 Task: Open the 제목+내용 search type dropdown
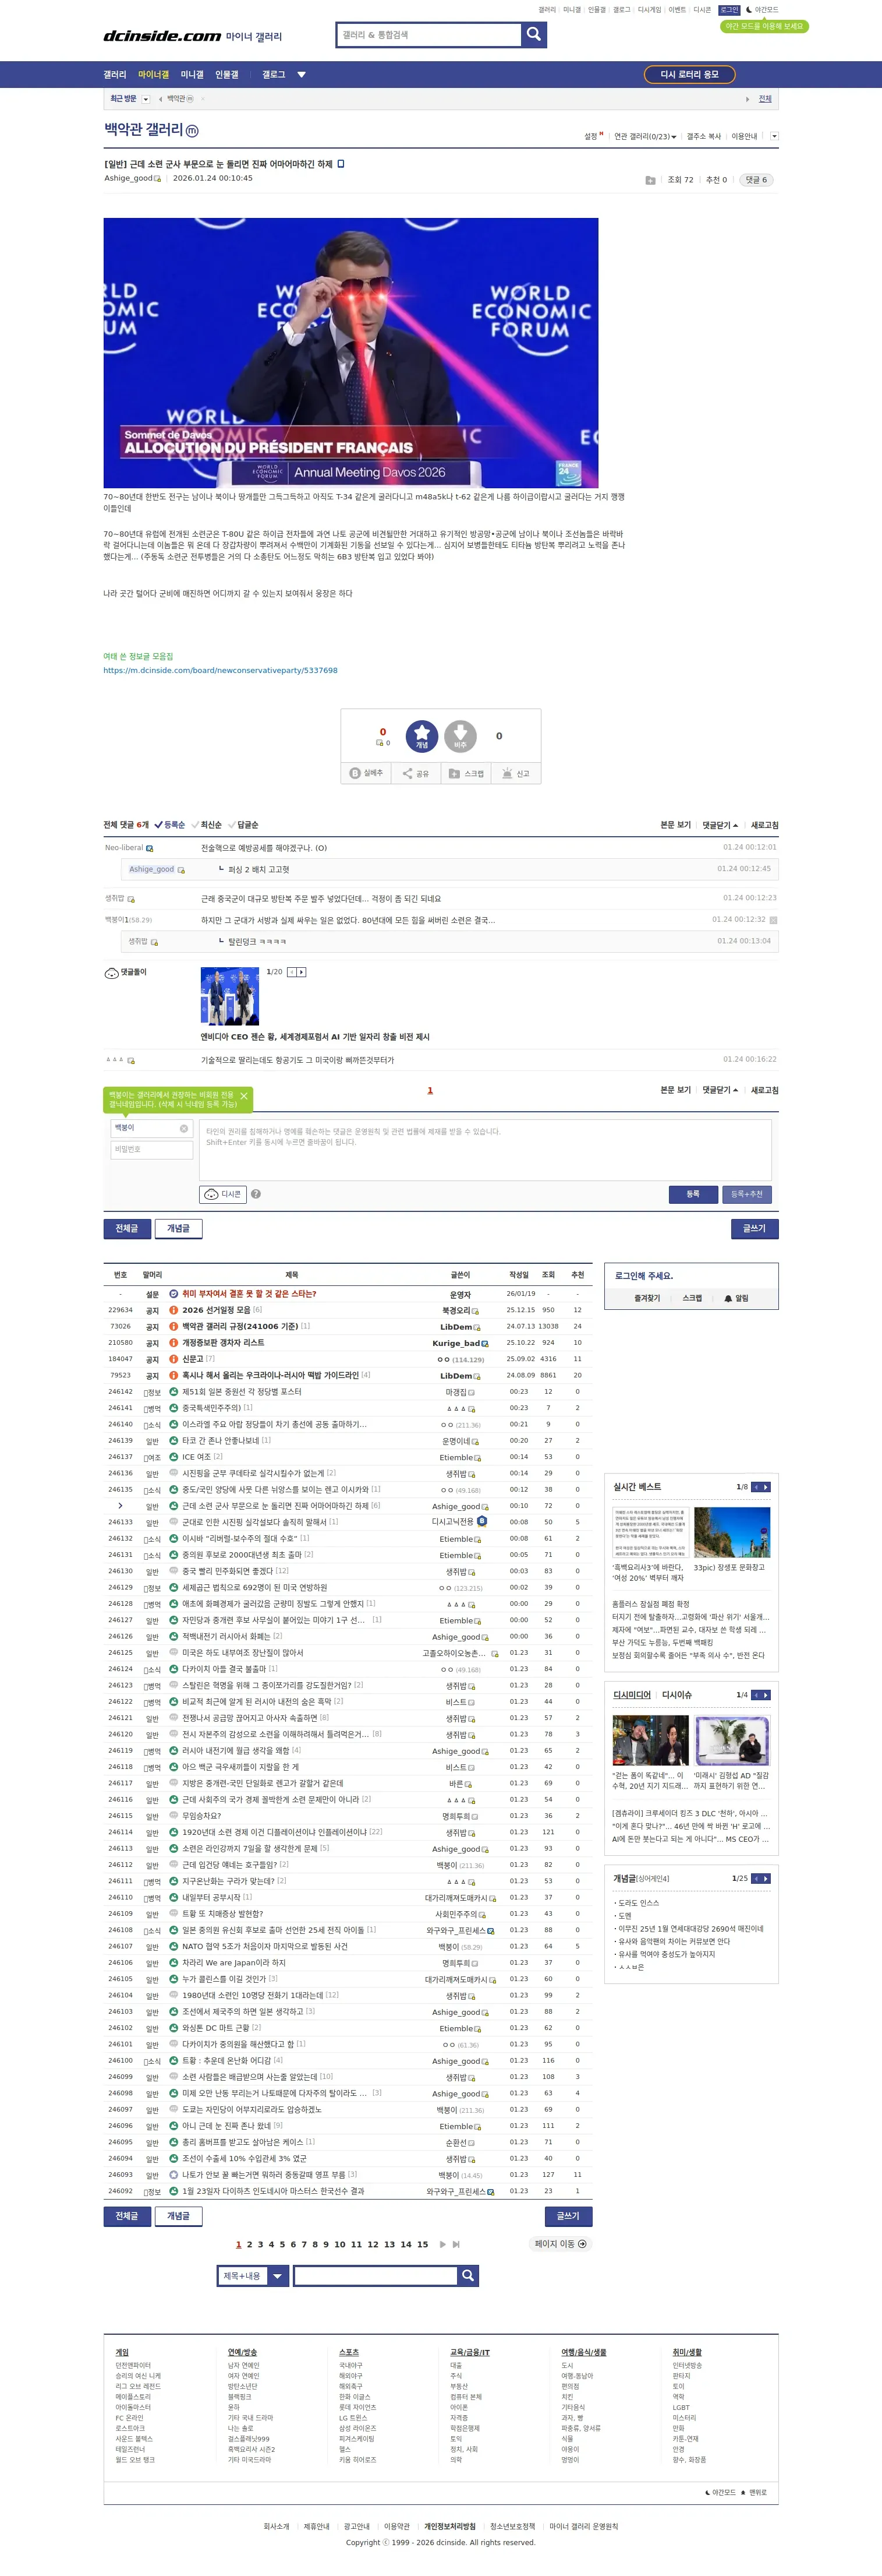click(x=278, y=2276)
